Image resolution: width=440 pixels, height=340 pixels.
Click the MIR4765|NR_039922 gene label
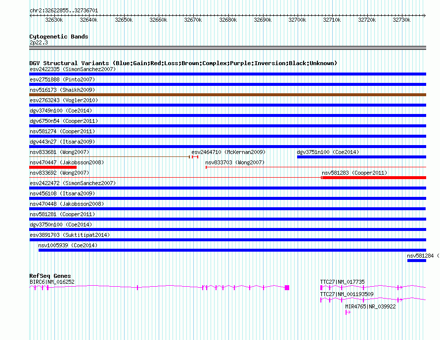[x=370, y=306]
